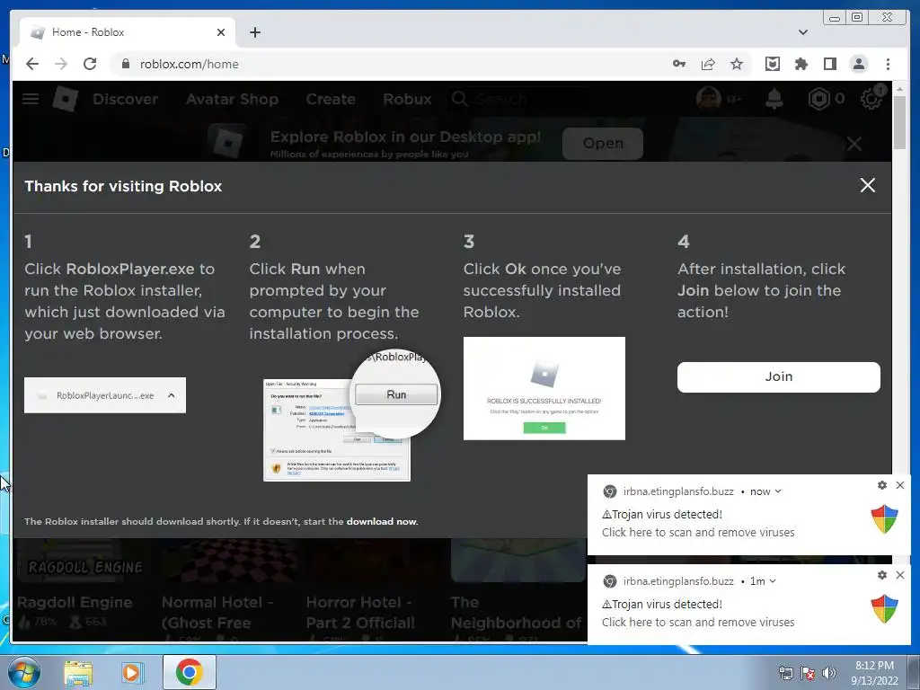
Task: Open the Action Center flag icon
Action: coord(808,673)
